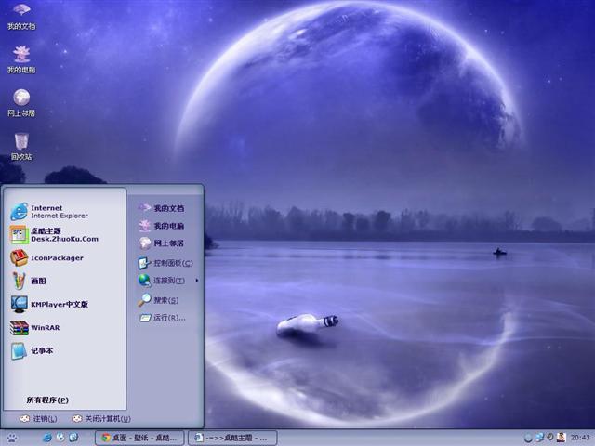Choose 运行(R)... from the Start menu
This screenshot has height=446, width=595.
tap(168, 318)
